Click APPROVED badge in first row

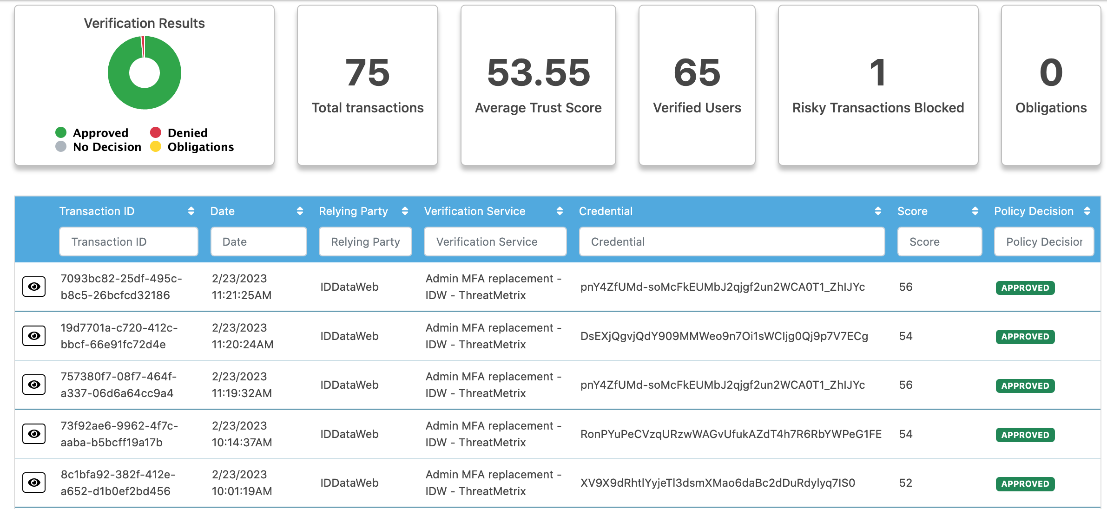(x=1025, y=287)
